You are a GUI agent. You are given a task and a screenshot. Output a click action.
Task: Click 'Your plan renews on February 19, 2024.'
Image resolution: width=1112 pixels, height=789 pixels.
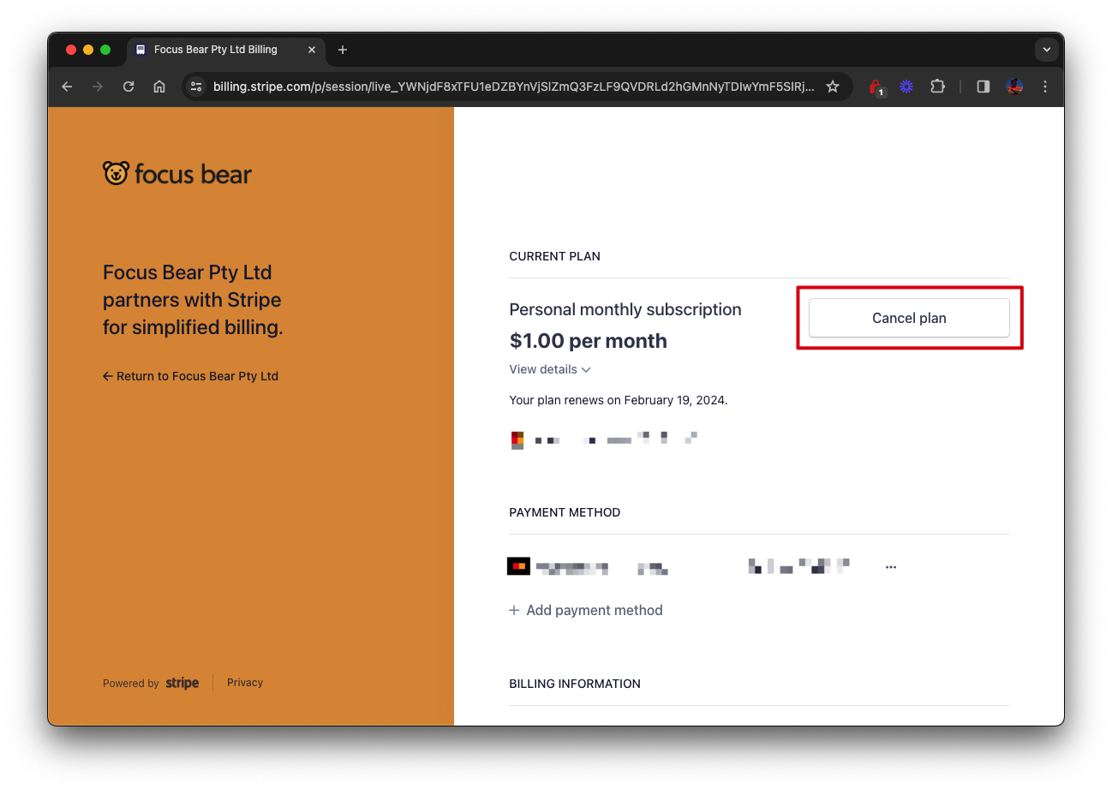pyautogui.click(x=619, y=400)
